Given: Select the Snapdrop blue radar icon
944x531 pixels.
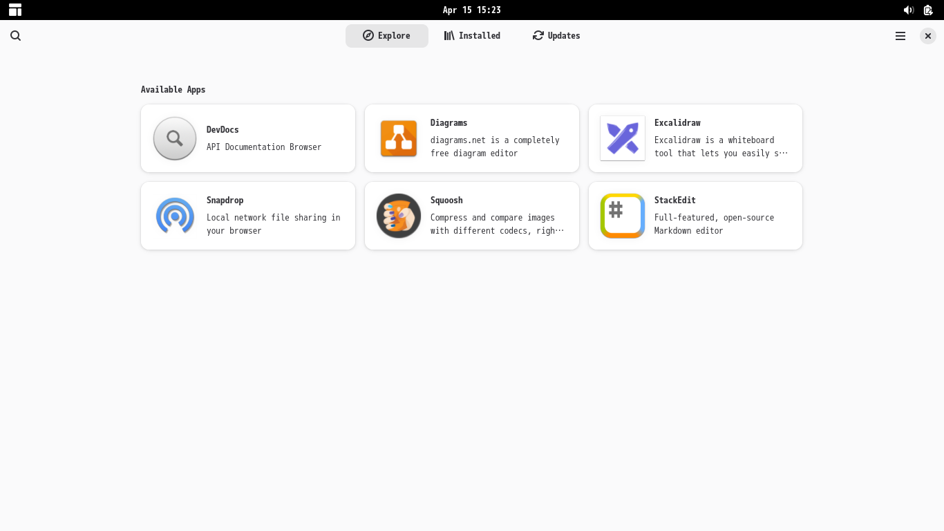Looking at the screenshot, I should 174,215.
